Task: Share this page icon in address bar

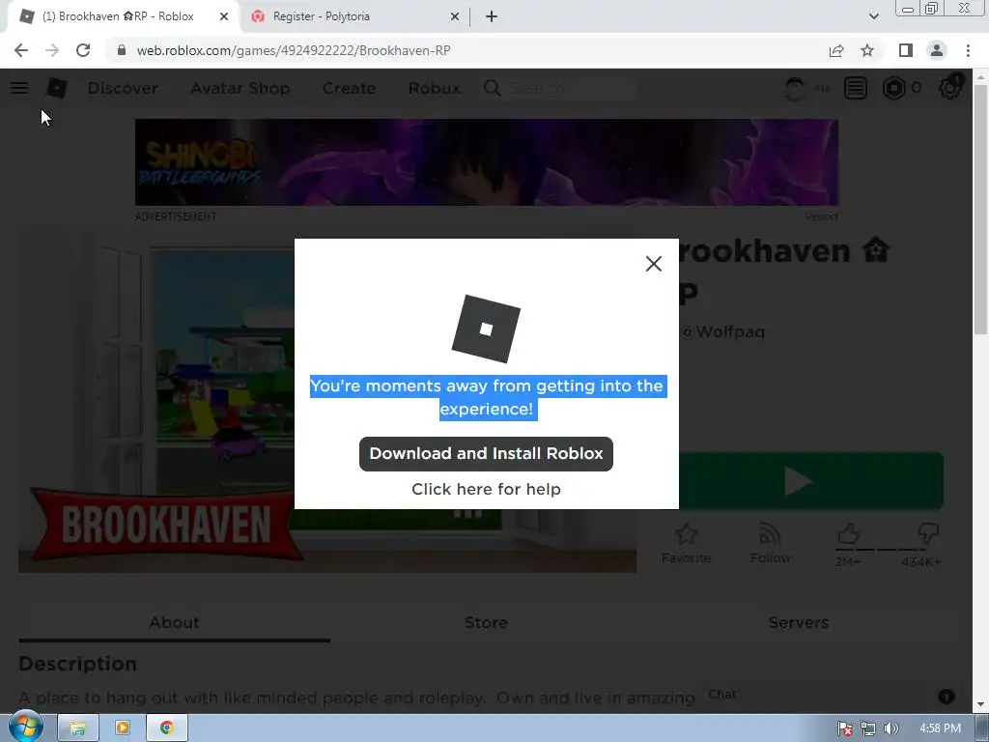Action: coord(836,50)
